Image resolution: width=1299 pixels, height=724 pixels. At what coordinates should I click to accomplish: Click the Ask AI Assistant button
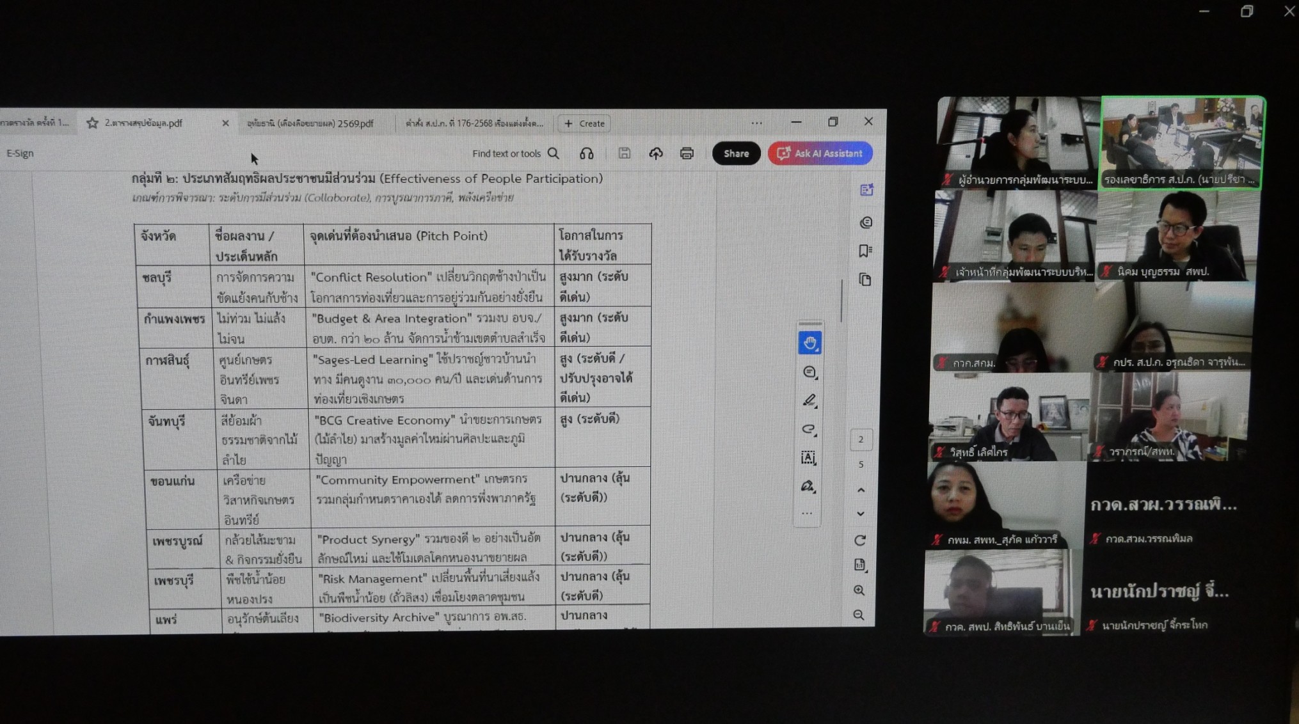click(x=820, y=153)
